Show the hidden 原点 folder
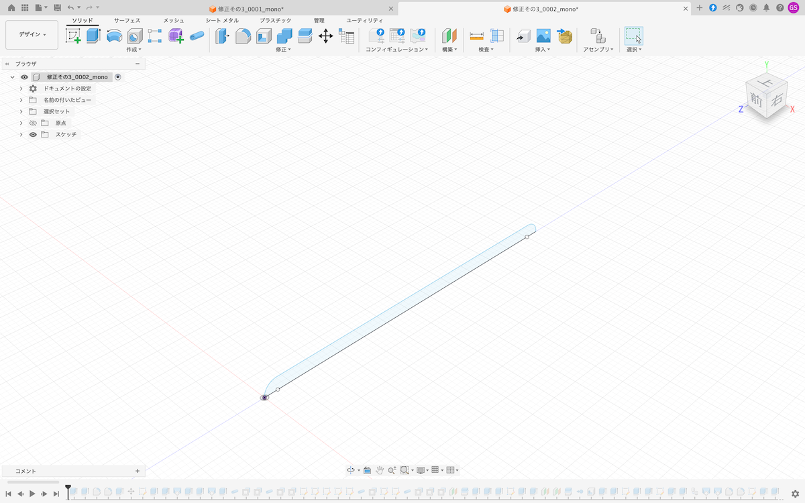Screen dimensions: 805x503 (x=32, y=123)
